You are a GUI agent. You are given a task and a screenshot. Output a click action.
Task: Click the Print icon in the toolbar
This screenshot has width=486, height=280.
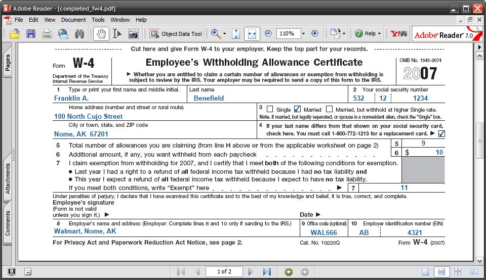click(x=47, y=34)
